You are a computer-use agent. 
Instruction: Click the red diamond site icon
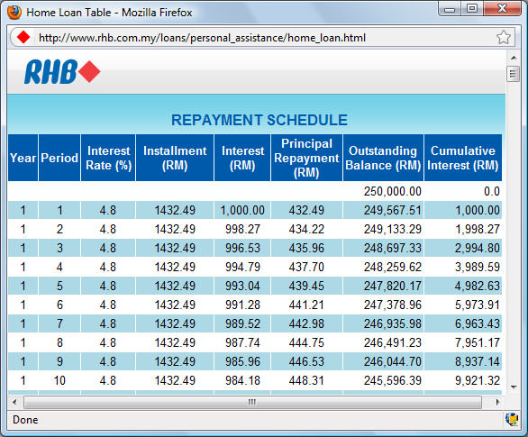[23, 37]
